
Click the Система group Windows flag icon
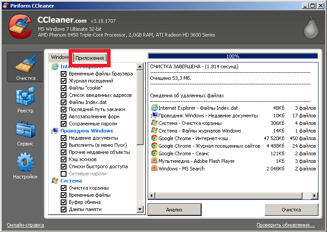pos(55,181)
